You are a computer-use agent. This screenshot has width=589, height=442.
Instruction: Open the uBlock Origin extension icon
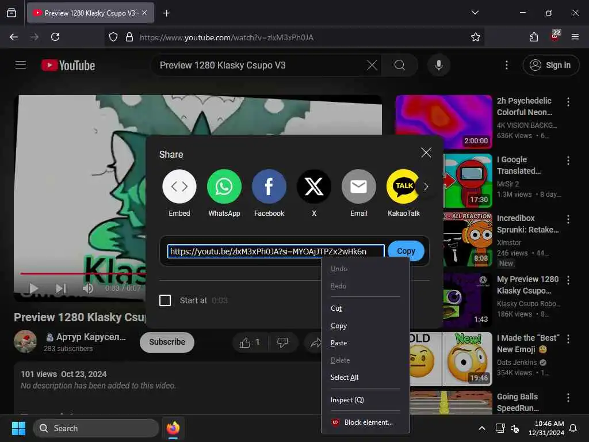555,36
